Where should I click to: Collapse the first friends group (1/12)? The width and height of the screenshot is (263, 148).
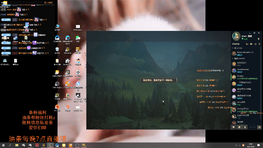pos(233,48)
